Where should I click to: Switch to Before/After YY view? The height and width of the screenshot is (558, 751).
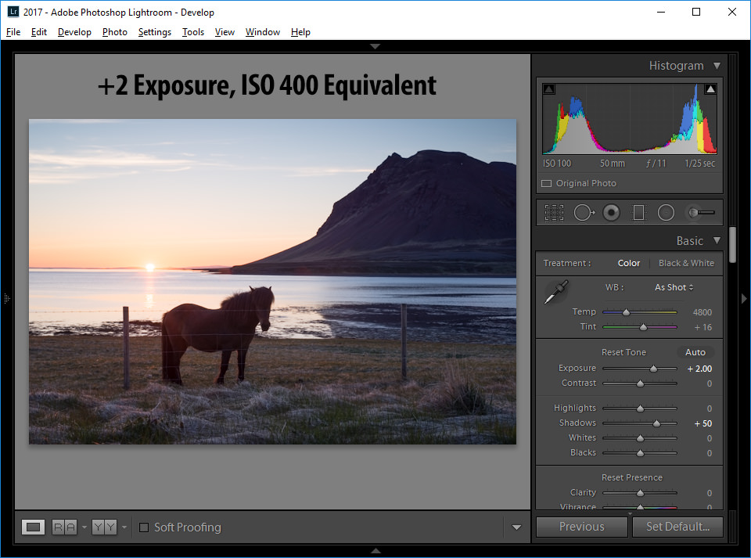point(104,527)
